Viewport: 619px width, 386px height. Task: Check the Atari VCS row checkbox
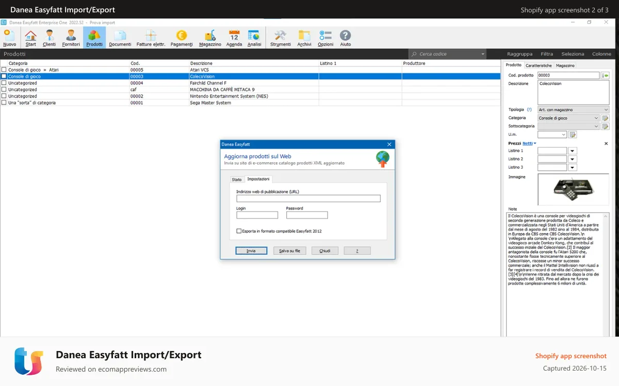4,70
